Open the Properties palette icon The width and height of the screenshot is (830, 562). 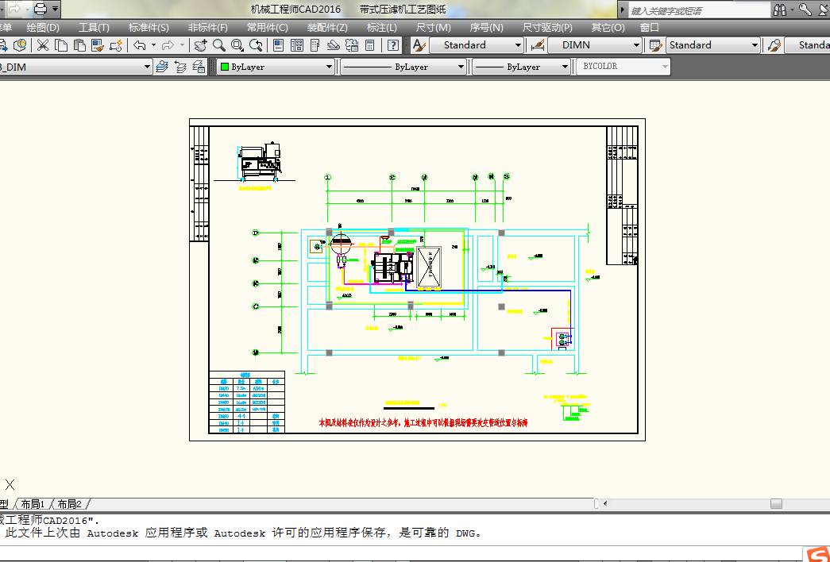[x=279, y=45]
